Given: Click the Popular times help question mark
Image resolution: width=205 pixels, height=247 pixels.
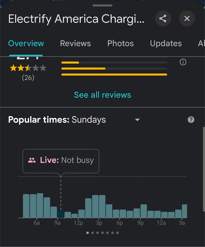Looking at the screenshot, I should coord(191,120).
